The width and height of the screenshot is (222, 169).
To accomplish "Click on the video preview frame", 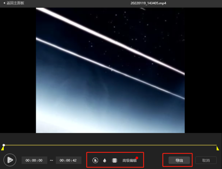I will (110, 70).
